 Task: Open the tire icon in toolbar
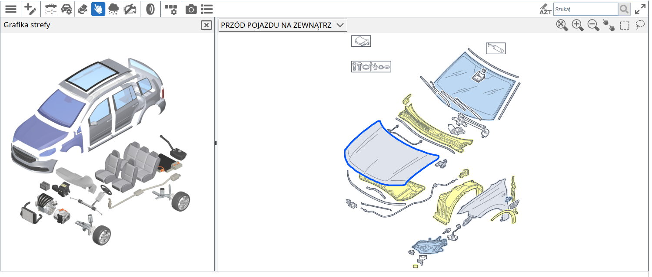pyautogui.click(x=150, y=9)
